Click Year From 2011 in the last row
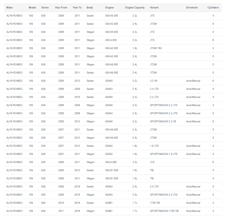The image size is (225, 217). pos(61,211)
